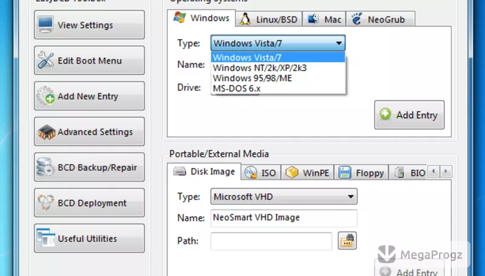Viewport: 485px width, 276px height.
Task: Click the NeoSmart VHD Image name field
Action: coord(284,218)
